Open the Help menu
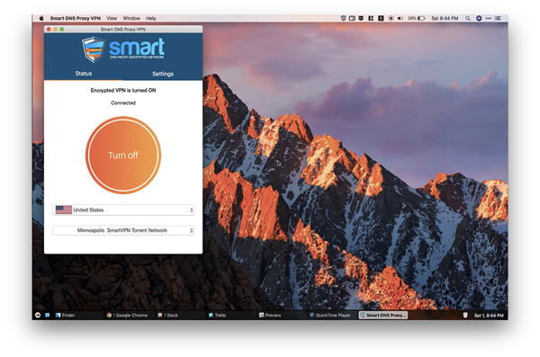Screen dimensions: 540x357 pyautogui.click(x=151, y=18)
